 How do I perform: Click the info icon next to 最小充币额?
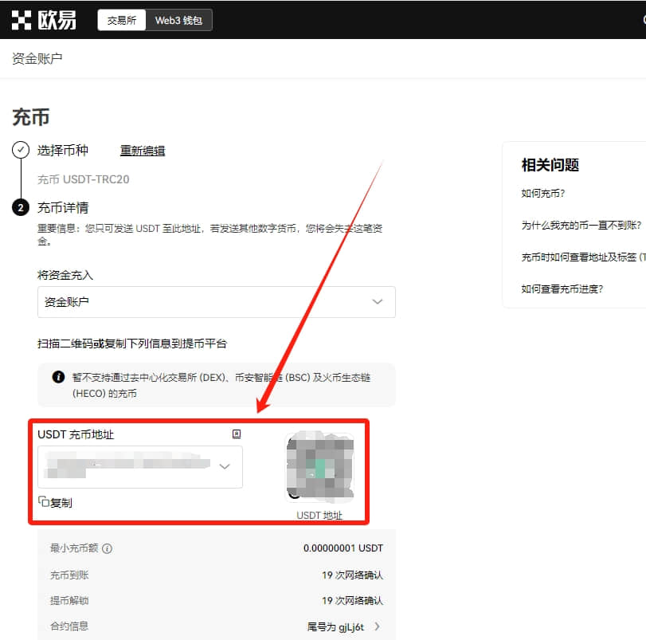coord(107,548)
